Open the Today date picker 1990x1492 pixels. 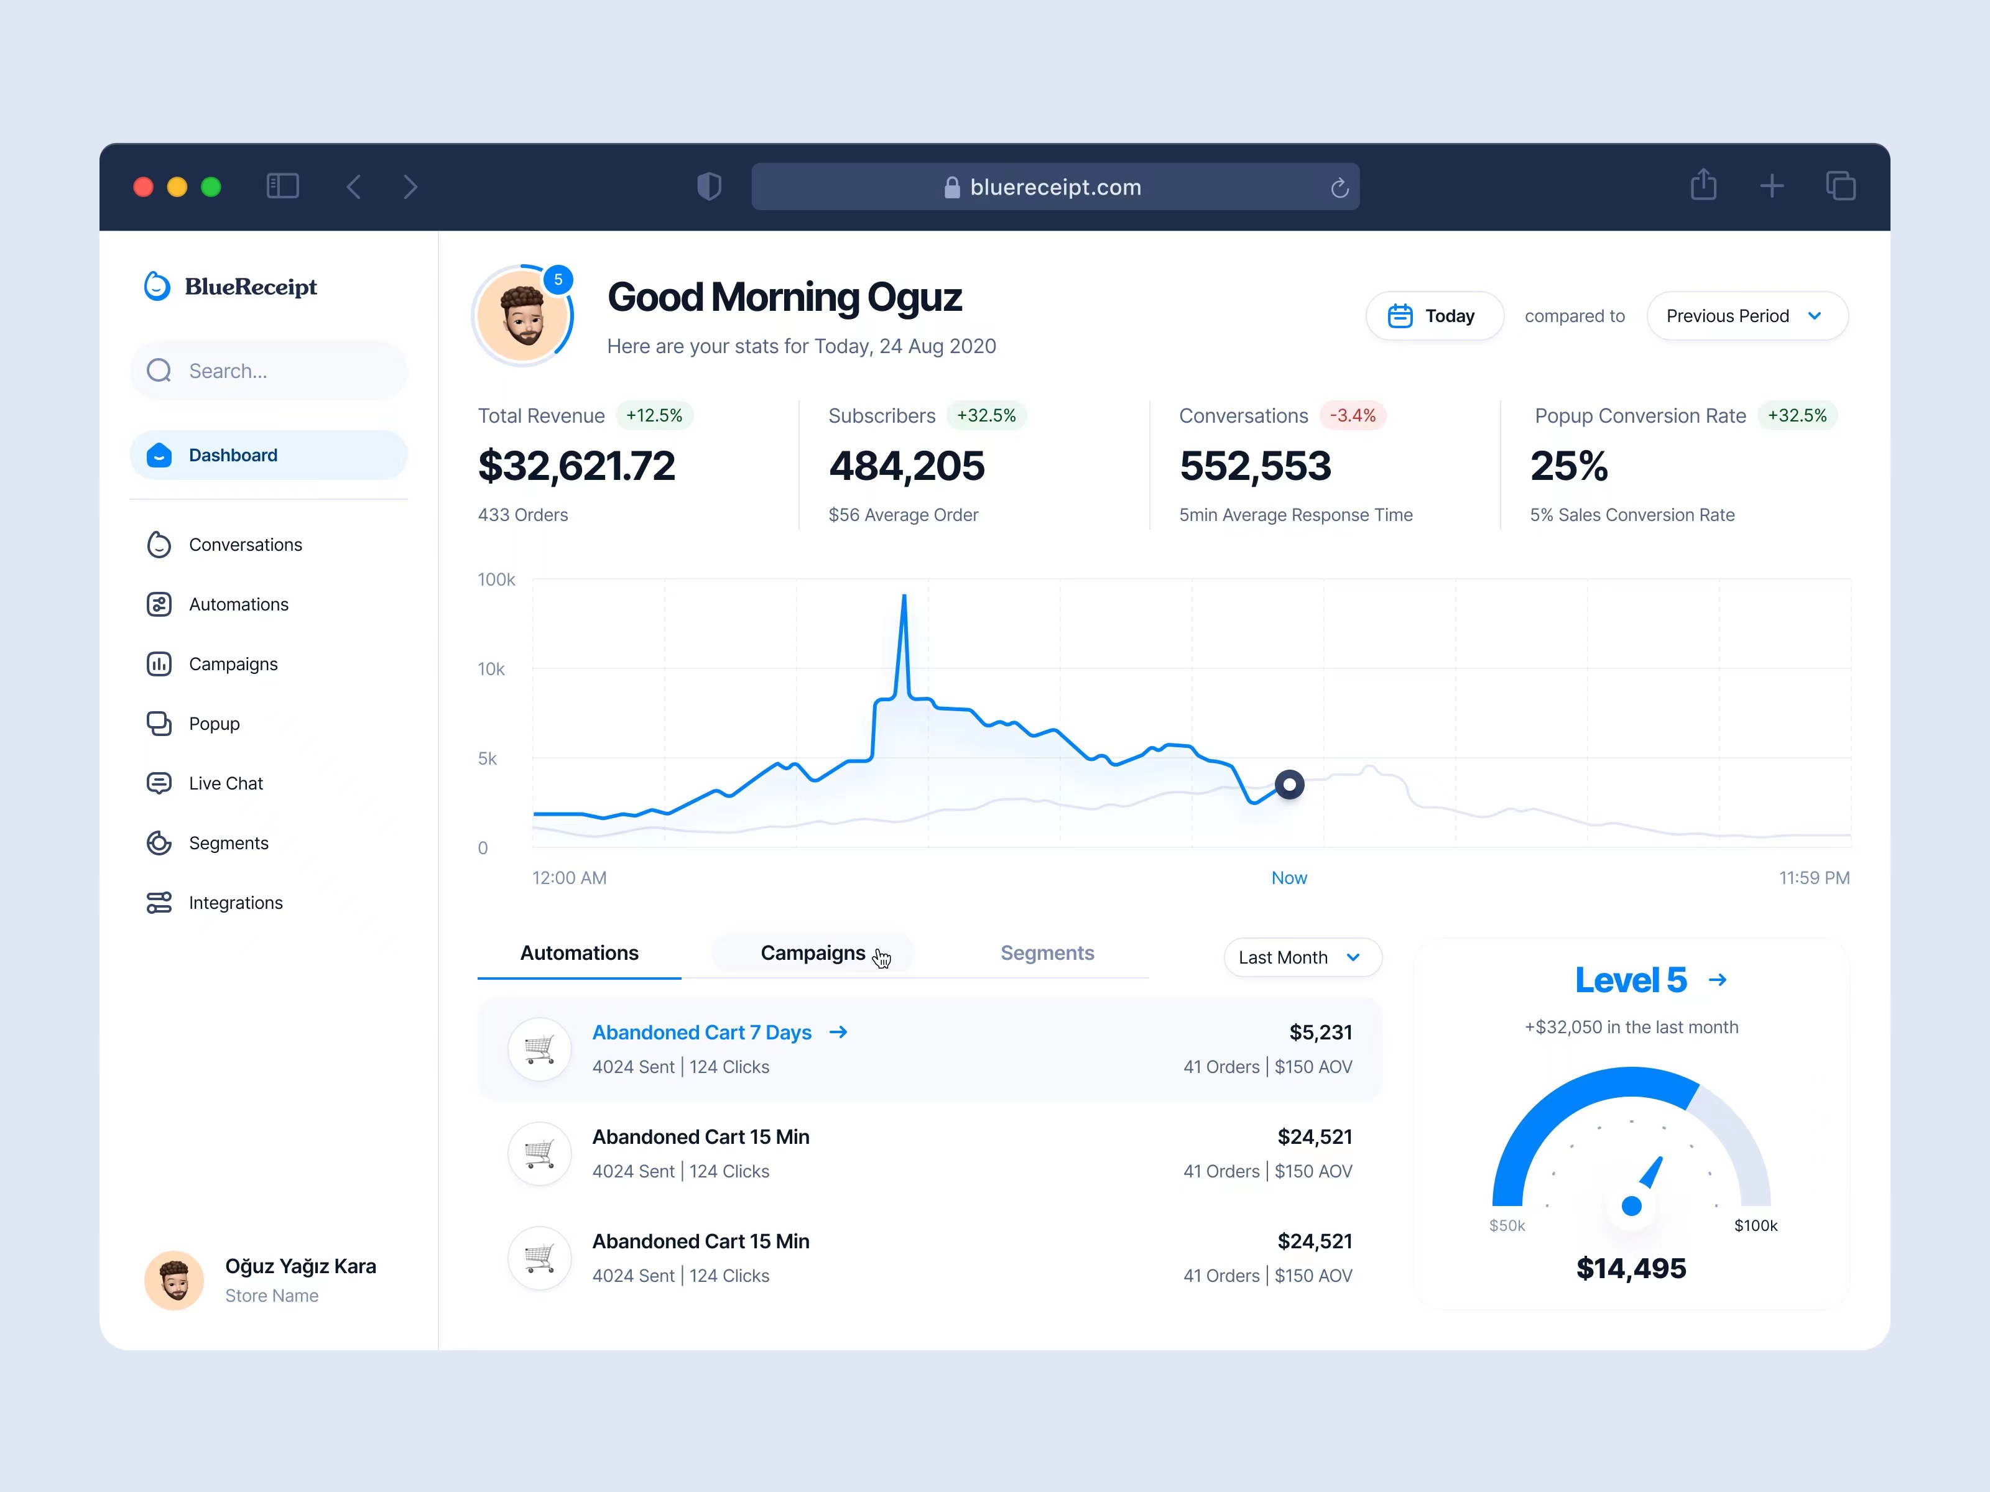tap(1433, 316)
